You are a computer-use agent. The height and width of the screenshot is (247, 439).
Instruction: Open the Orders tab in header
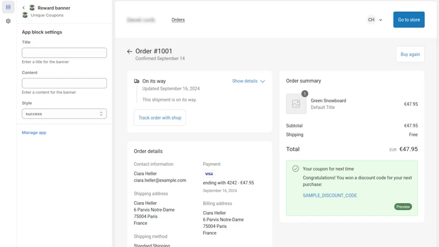[x=178, y=20]
